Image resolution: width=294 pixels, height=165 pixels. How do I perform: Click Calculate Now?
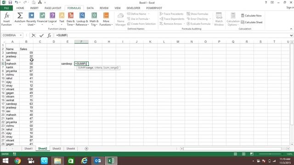[x=251, y=16]
